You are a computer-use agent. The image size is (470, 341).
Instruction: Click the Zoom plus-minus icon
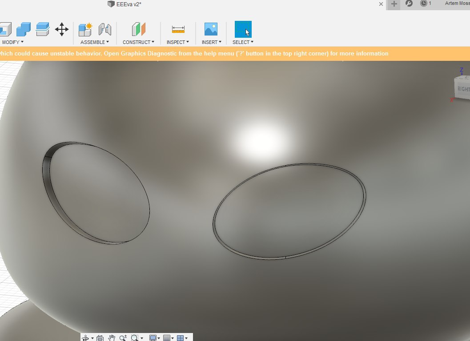[123, 338]
